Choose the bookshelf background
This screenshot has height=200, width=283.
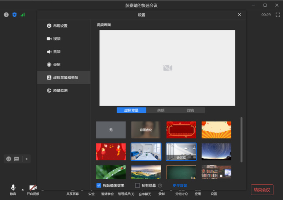click(x=216, y=172)
